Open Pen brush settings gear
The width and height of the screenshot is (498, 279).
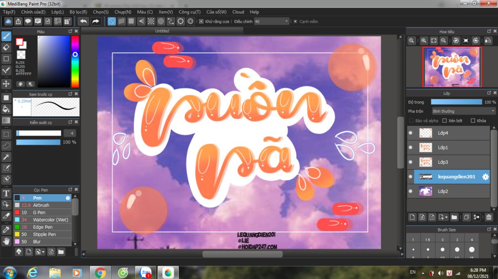coord(68,198)
